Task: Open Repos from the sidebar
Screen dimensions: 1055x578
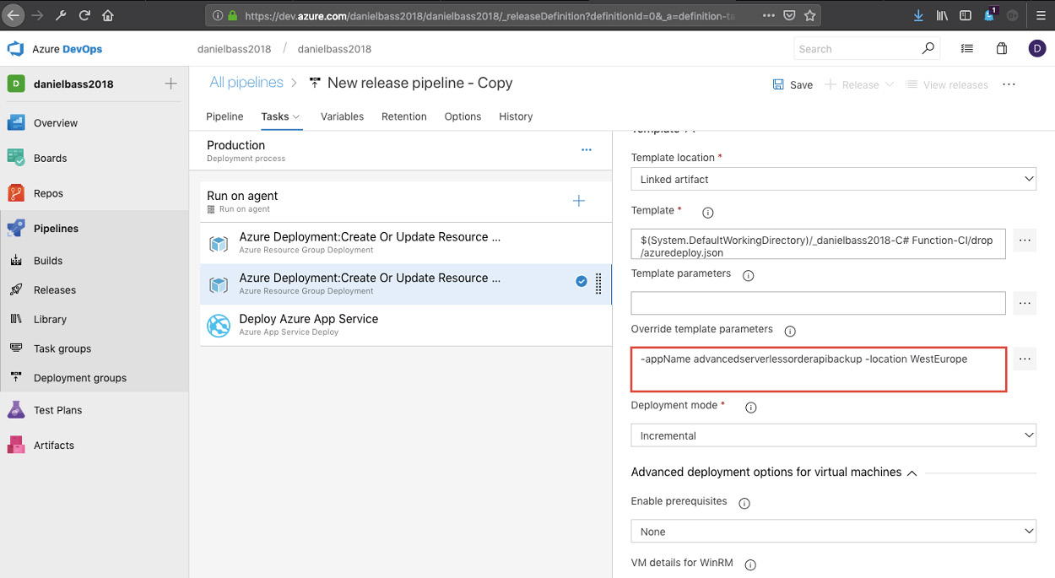Action: coord(48,194)
